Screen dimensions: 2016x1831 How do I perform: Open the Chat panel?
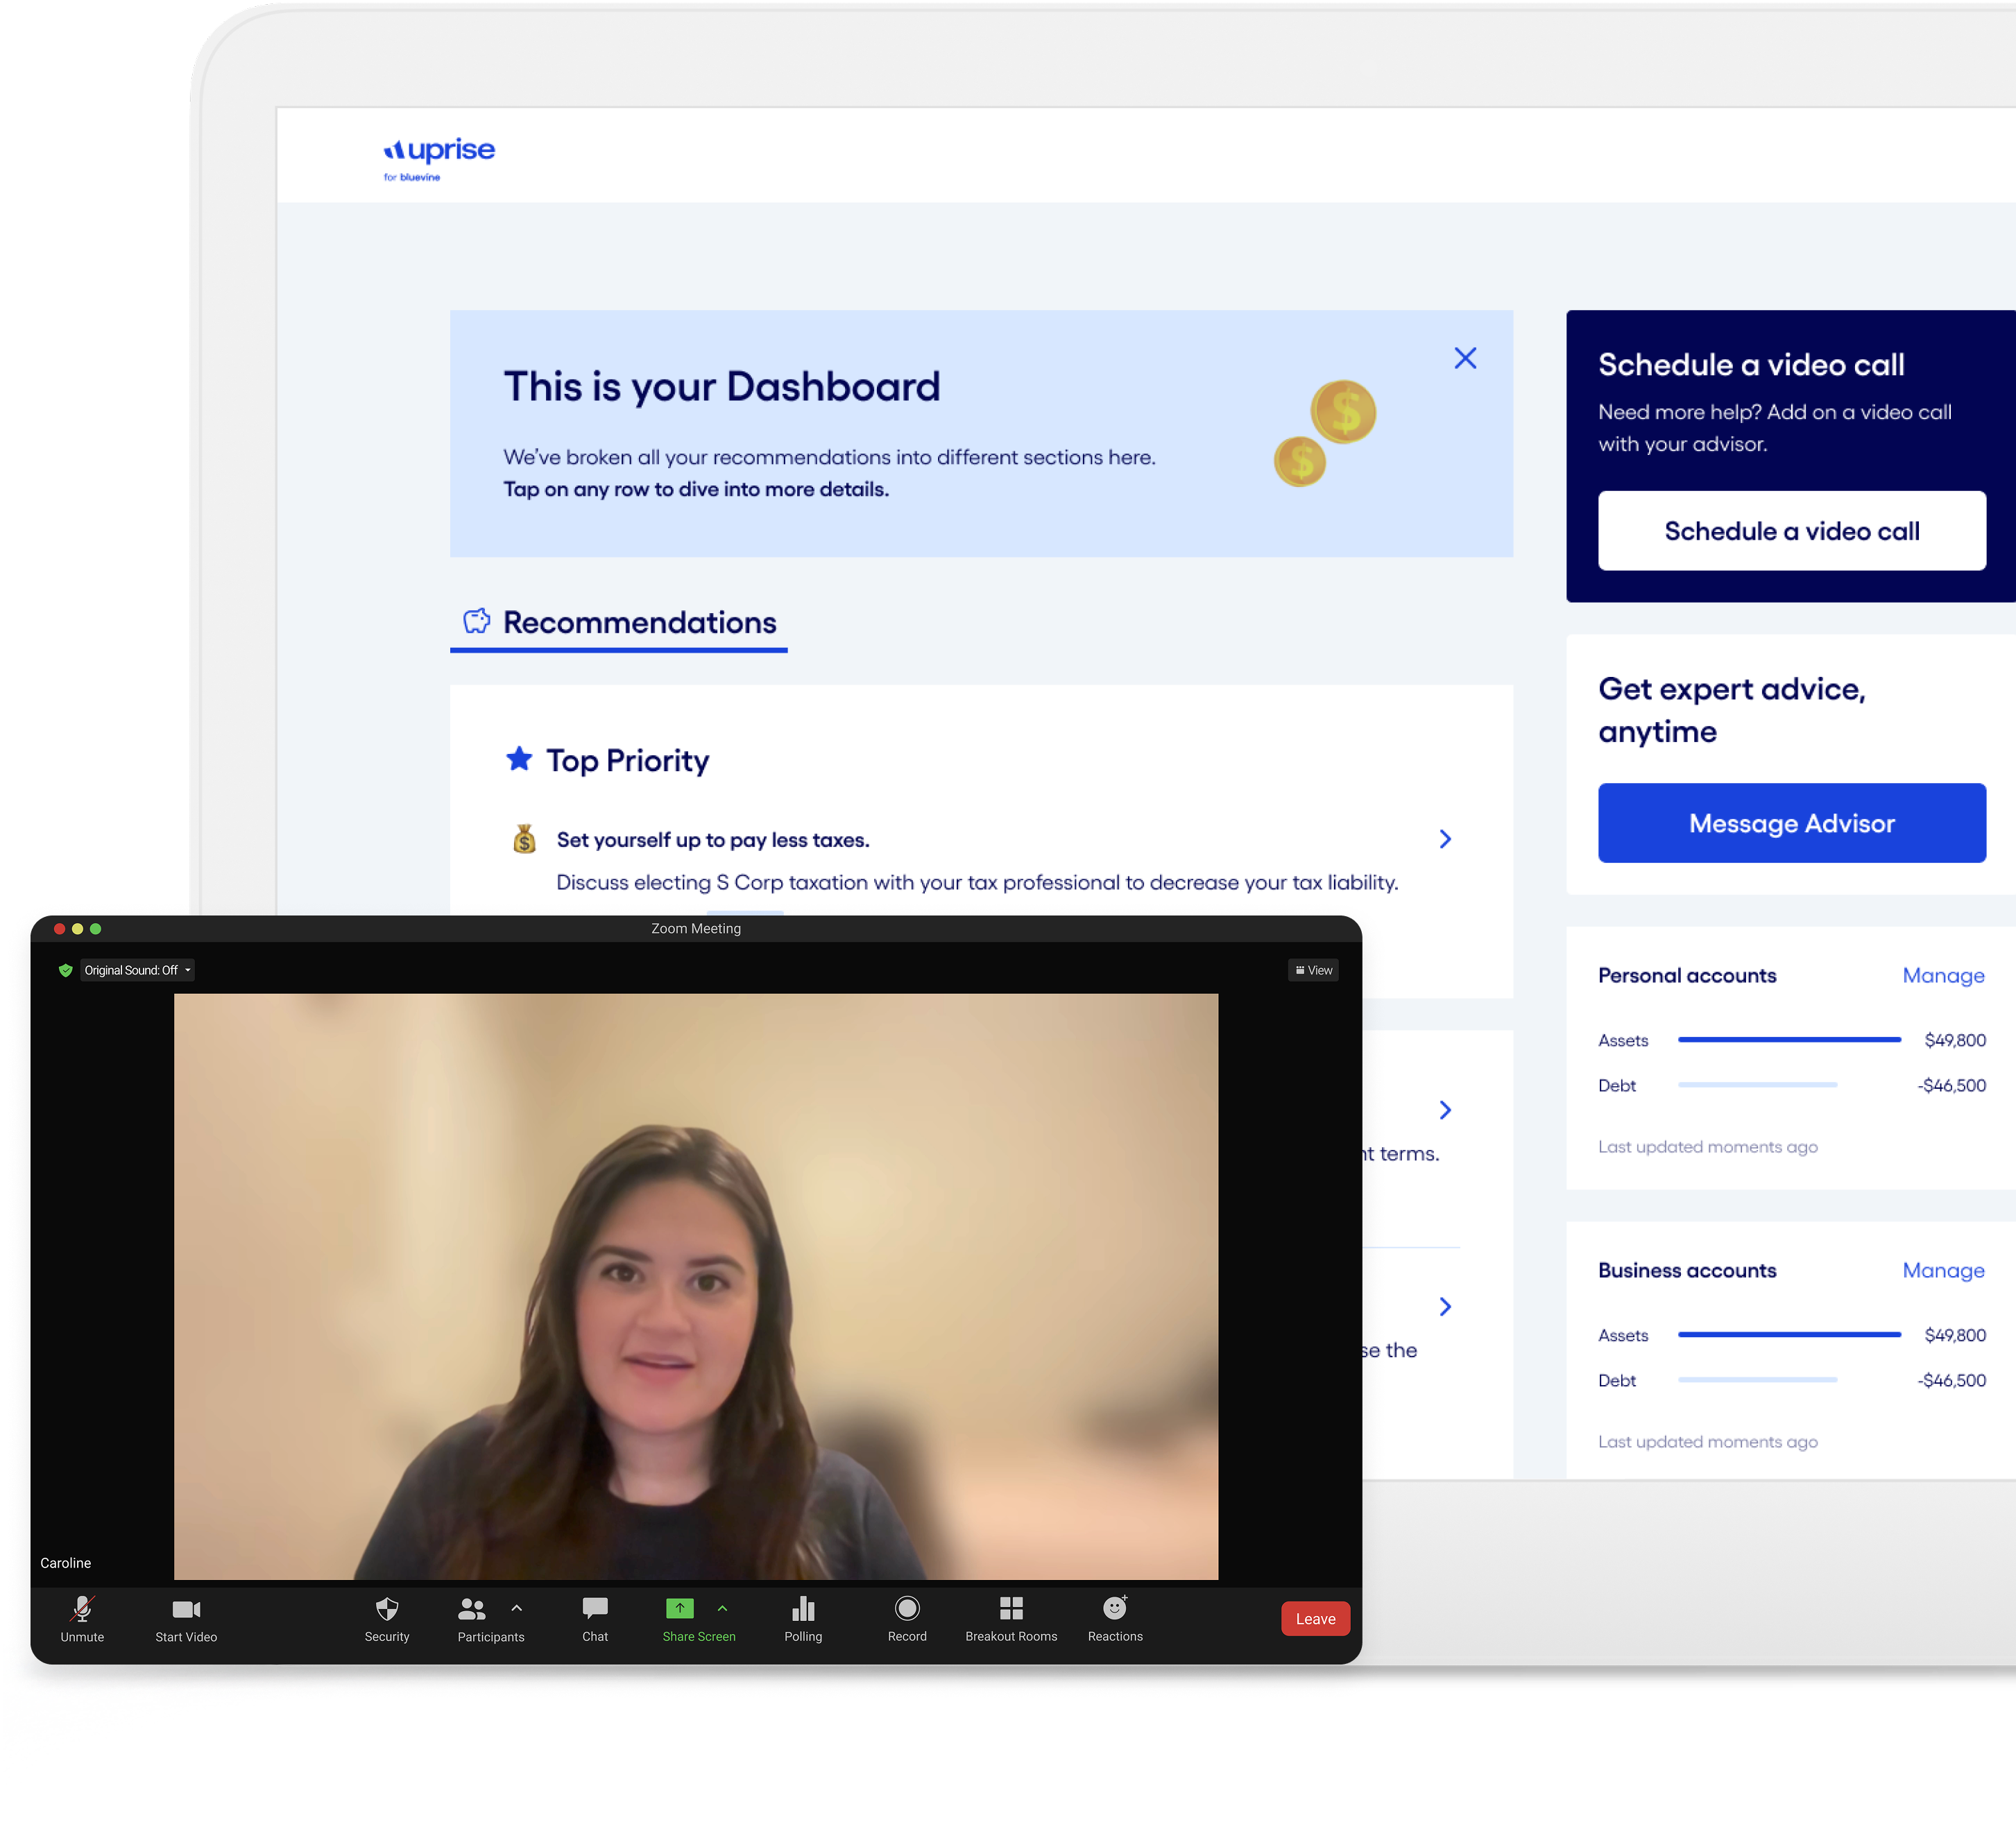click(595, 1609)
